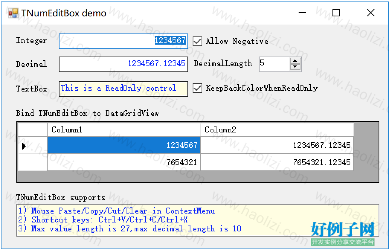Increase DecimalLength with the up arrow

tap(295, 61)
